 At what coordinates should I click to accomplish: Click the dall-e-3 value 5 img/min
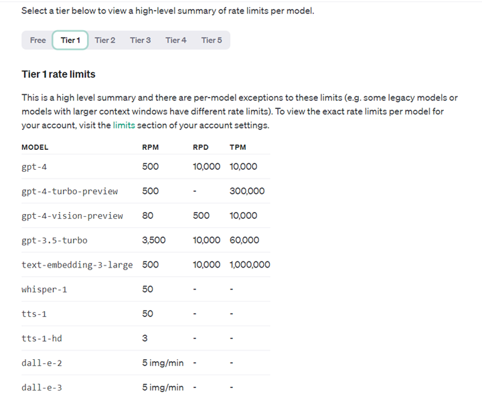click(163, 388)
